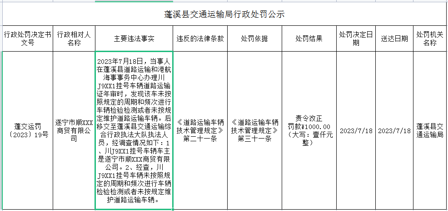The width and height of the screenshot is (448, 211).
Task: Select the cell containing 蓬交运罚〔2023〕19号
Action: (x=25, y=130)
